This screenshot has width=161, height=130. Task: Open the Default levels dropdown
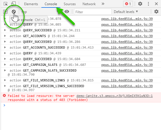point(126,12)
